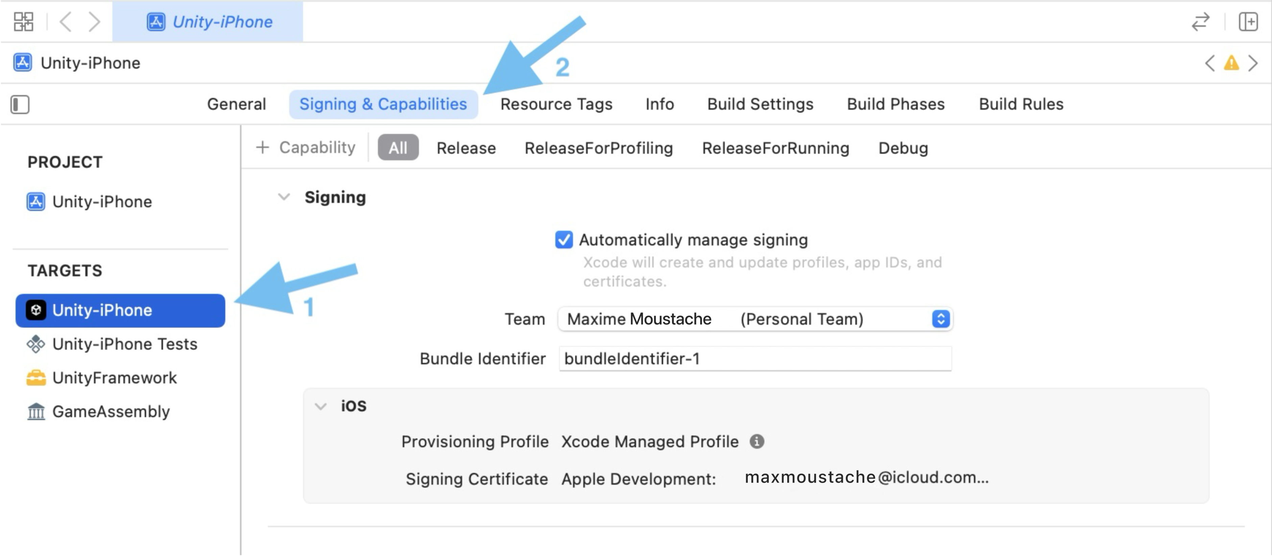Toggle the targets sidebar panel icon
The image size is (1272, 556).
point(20,104)
